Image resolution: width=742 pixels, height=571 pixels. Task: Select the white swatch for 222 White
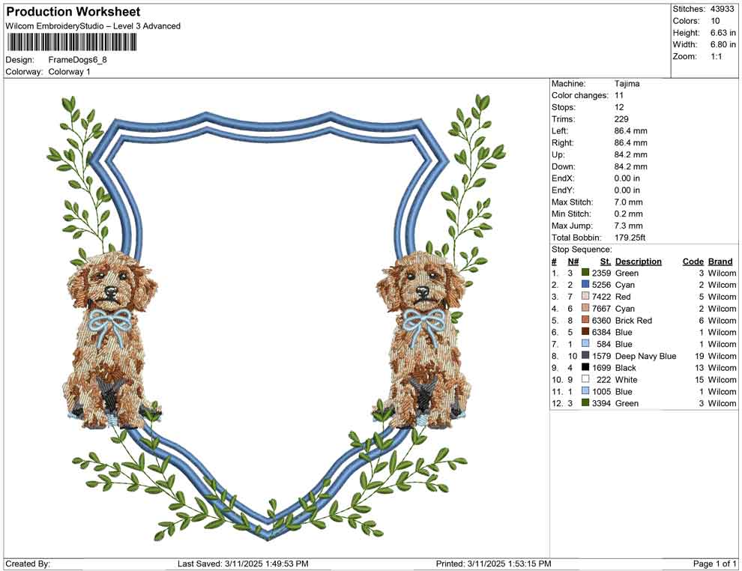pyautogui.click(x=585, y=379)
